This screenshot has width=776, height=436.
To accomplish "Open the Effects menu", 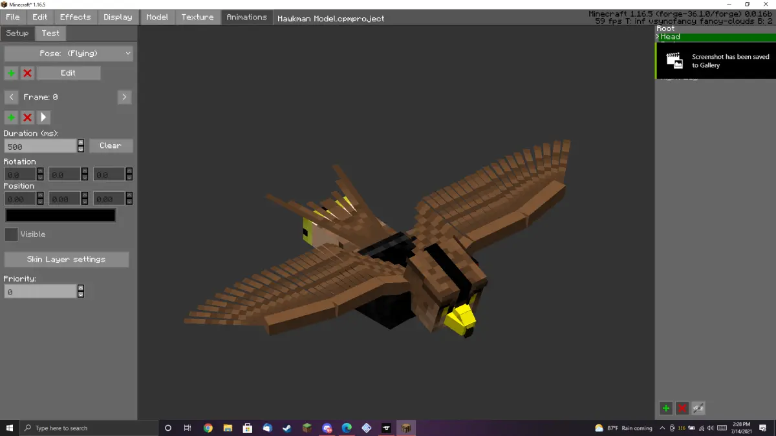I will (x=76, y=17).
